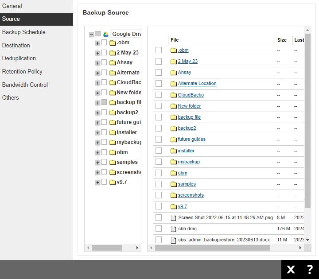Click the file list vertical scrollbar thumb
319x279 pixels.
(307, 121)
